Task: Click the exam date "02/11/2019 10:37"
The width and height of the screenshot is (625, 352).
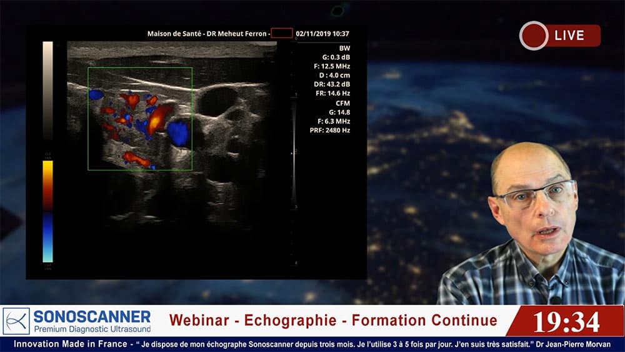Action: (x=322, y=34)
